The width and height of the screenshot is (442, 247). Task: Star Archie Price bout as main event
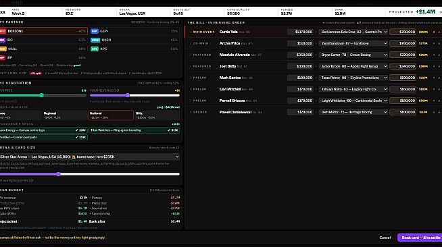pos(434,43)
